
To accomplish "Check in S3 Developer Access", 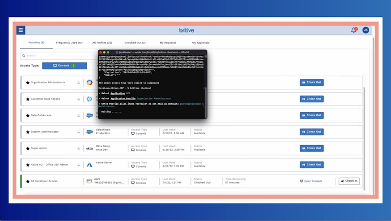I will coord(349,181).
